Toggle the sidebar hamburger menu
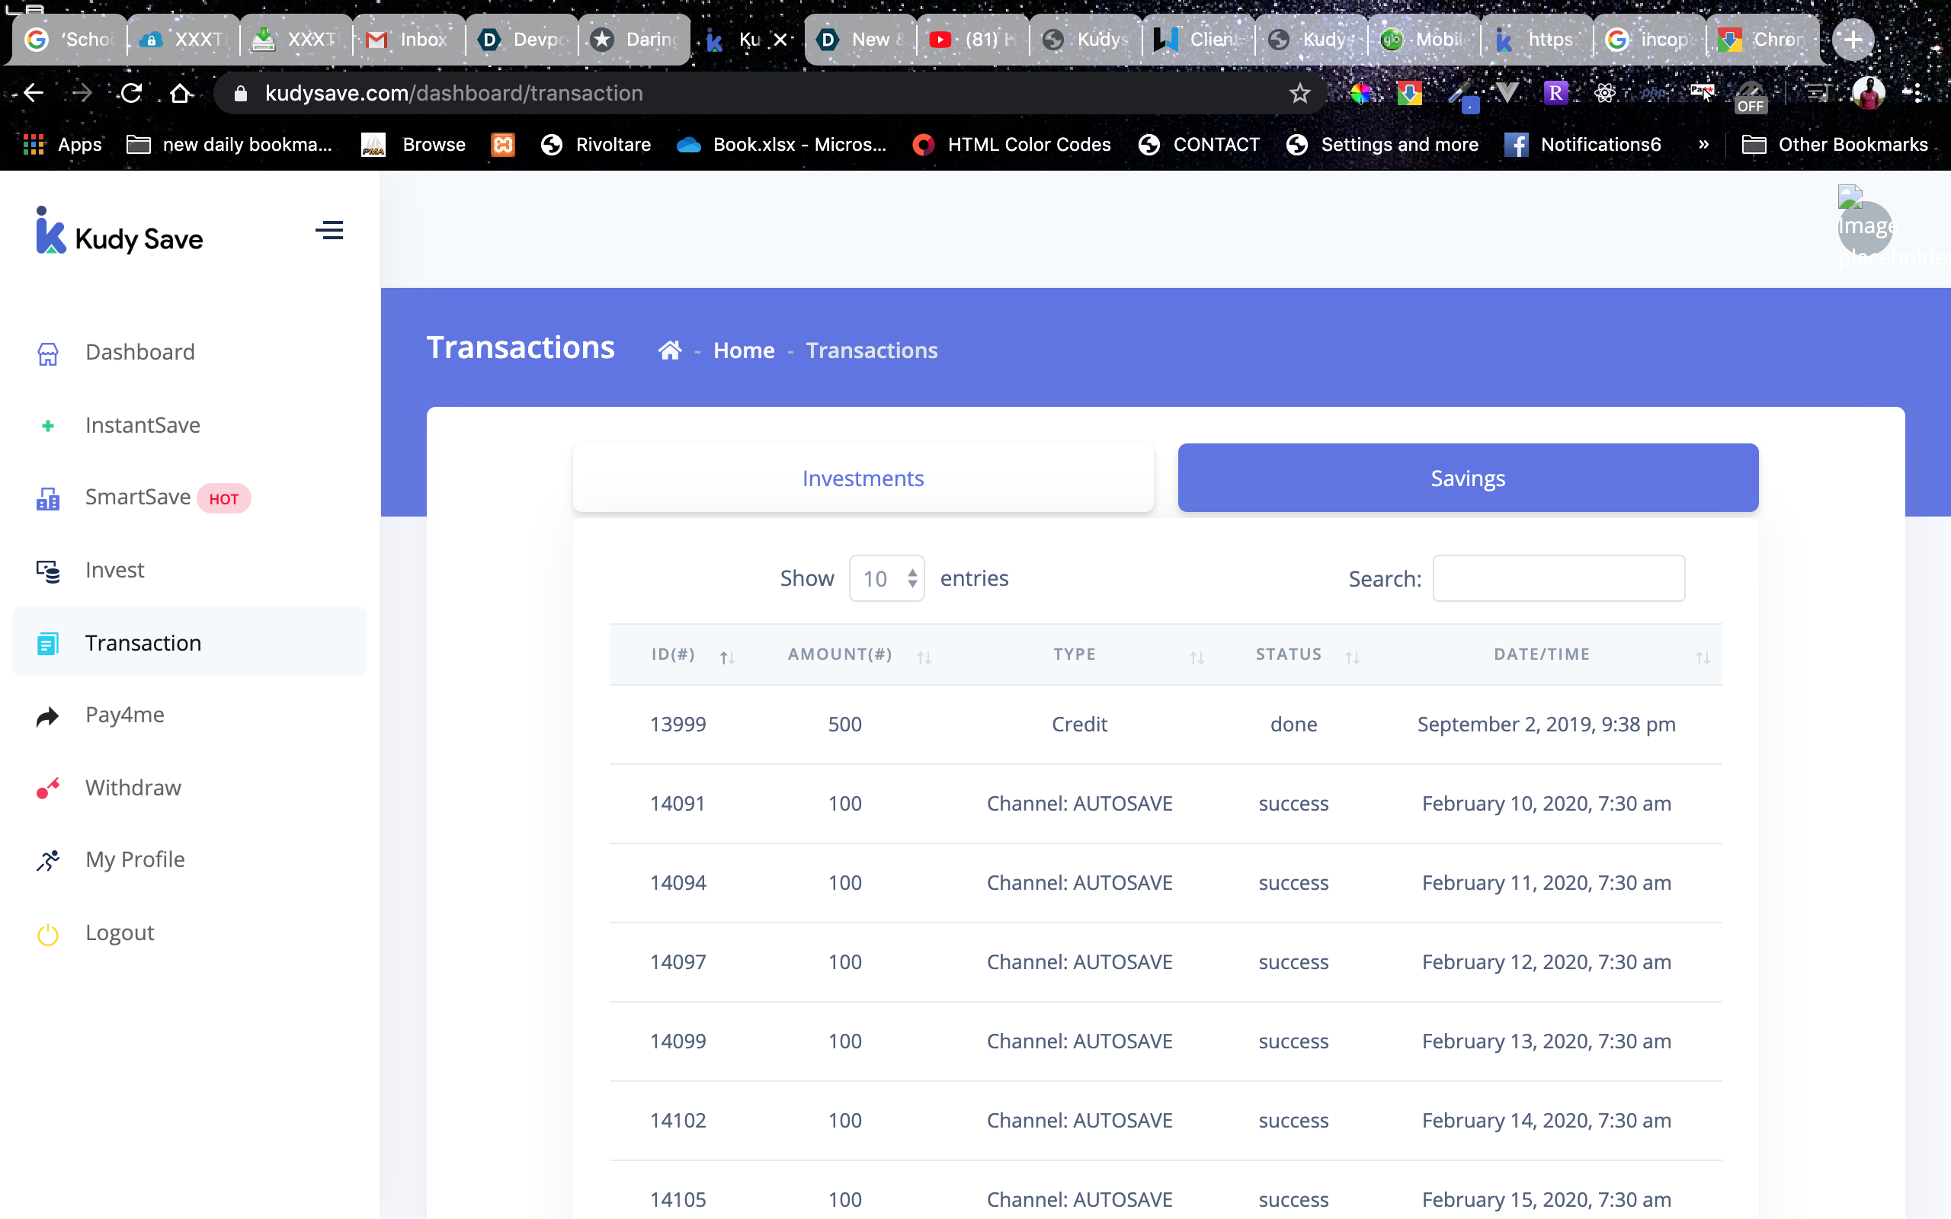Screen dimensions: 1951x1219 [x=329, y=231]
